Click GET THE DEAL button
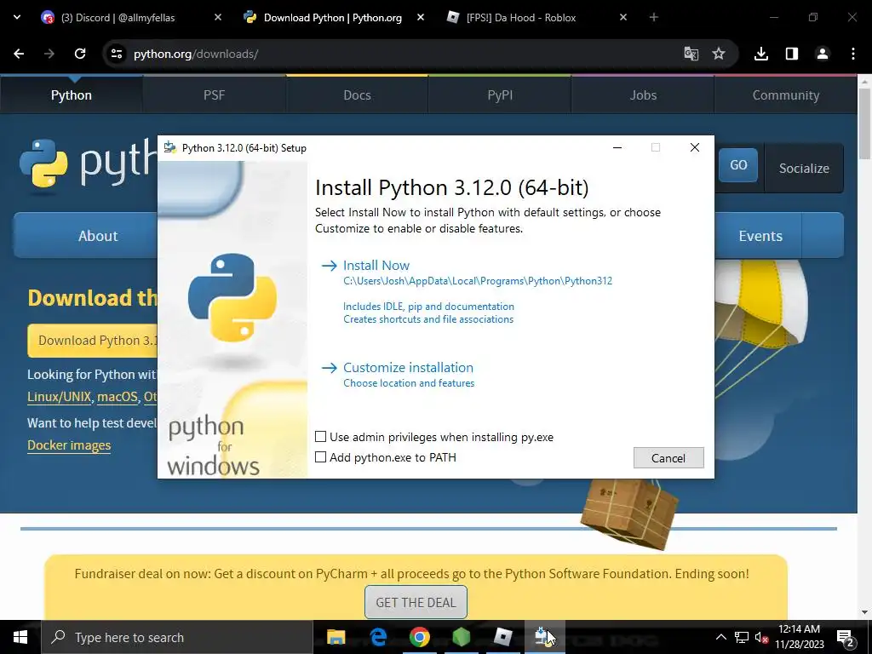 pos(416,602)
